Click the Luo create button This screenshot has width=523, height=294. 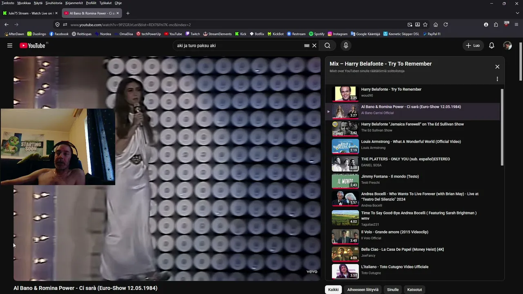point(473,46)
